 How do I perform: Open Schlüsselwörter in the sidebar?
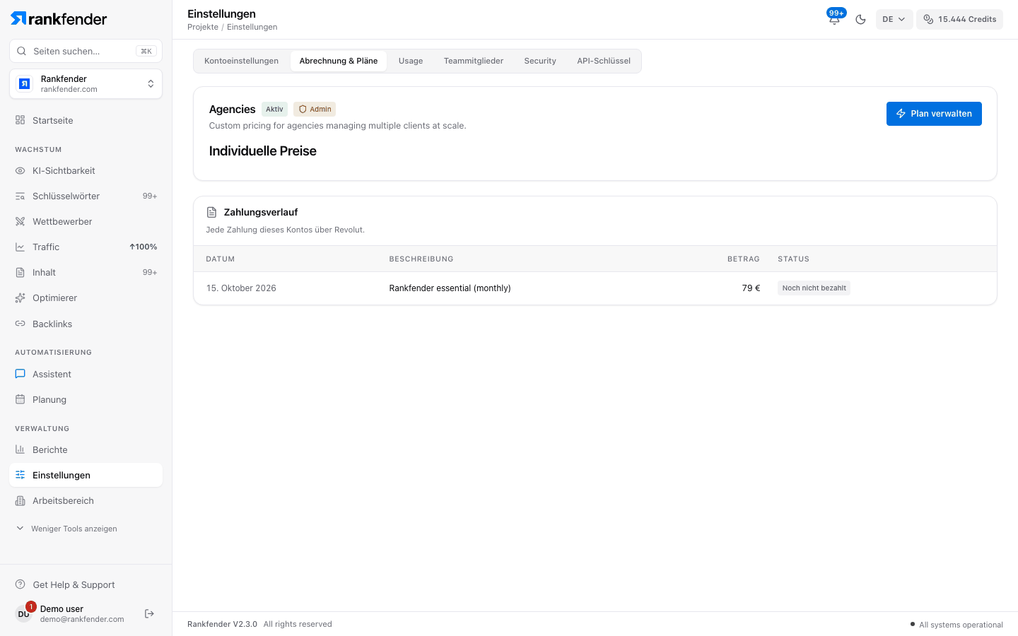[86, 196]
